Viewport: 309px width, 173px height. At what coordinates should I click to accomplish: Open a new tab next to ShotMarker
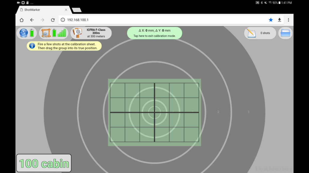click(x=77, y=10)
